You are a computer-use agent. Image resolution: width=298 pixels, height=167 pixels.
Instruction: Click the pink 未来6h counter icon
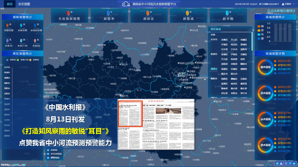coord(35,41)
